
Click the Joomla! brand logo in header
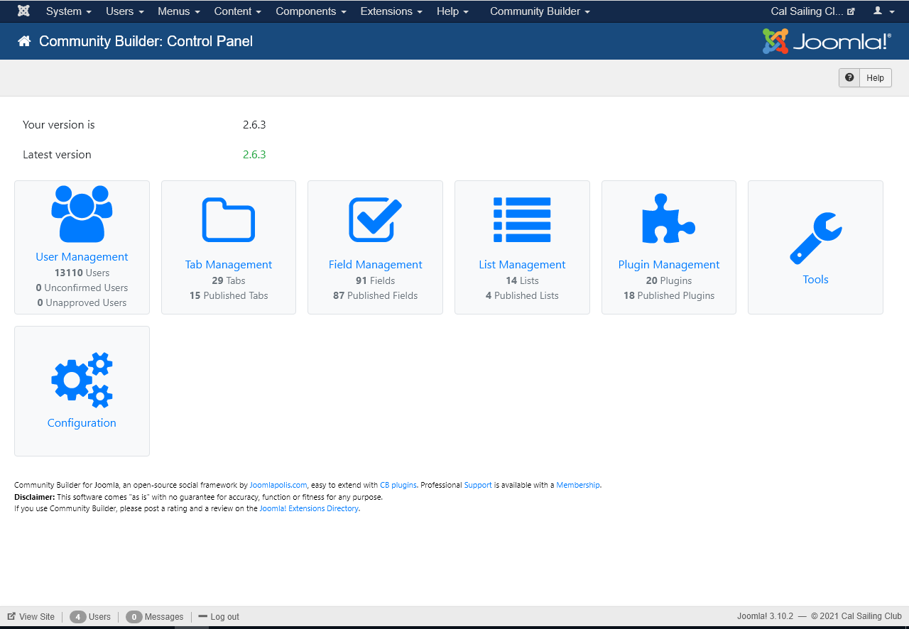(827, 41)
